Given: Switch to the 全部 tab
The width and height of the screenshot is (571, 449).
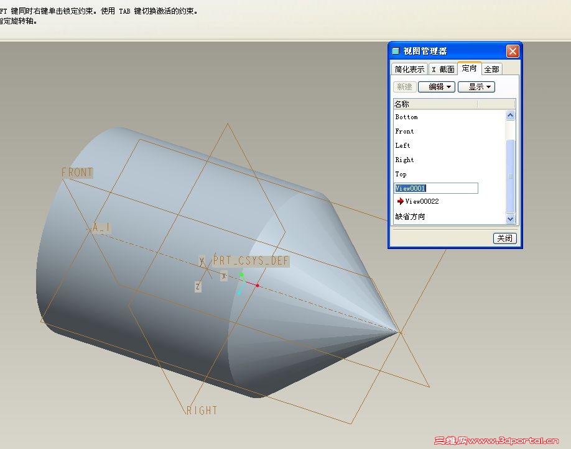Looking at the screenshot, I should point(491,69).
